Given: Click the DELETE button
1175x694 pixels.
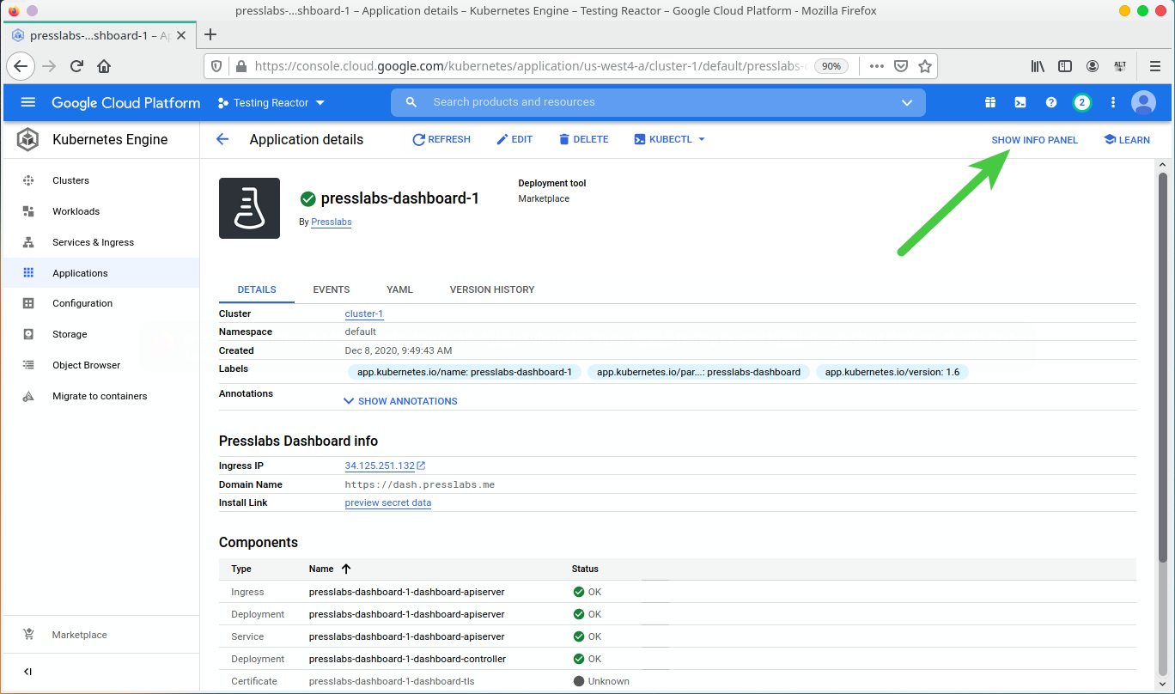Looking at the screenshot, I should point(583,139).
